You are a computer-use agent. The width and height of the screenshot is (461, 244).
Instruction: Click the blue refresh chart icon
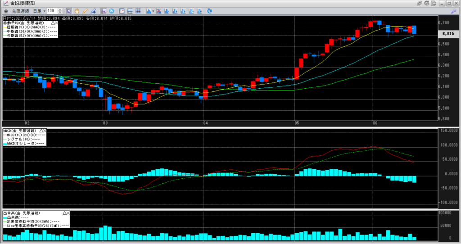tap(209, 10)
